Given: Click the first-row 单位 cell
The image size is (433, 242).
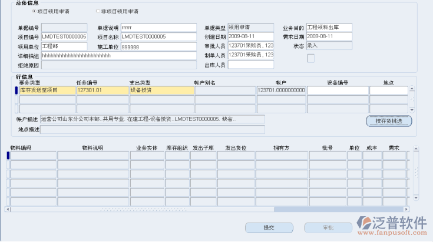Looking at the screenshot, I should pyautogui.click(x=355, y=155).
